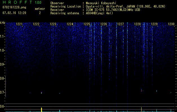Click the date stamp 07.02.16 12:20
The image size is (177, 112).
14,13
